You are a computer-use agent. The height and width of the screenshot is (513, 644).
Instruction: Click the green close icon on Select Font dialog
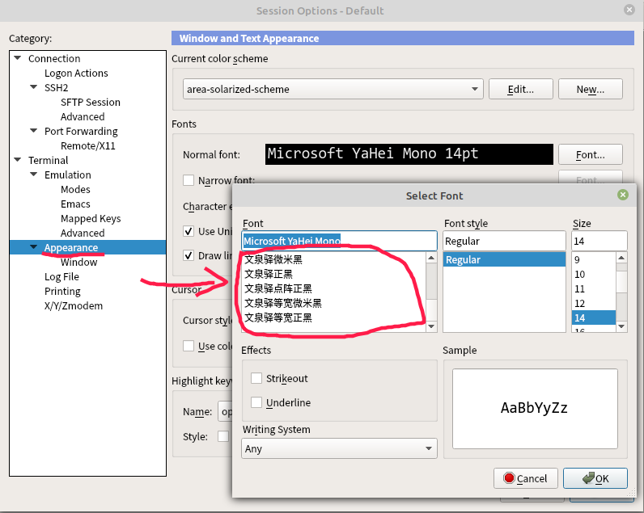[x=622, y=195]
